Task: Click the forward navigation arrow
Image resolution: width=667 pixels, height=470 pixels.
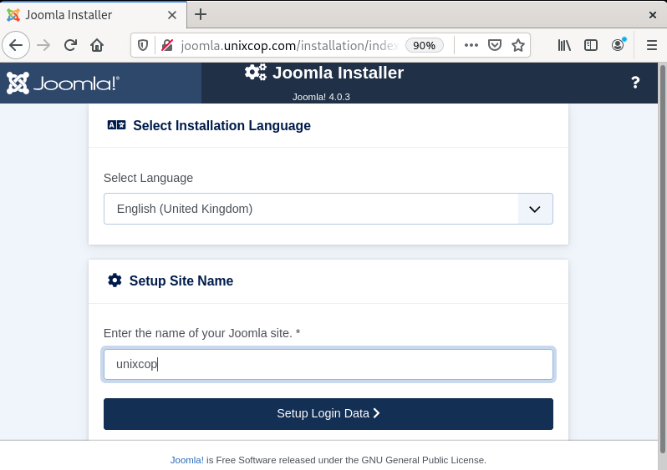Action: (x=43, y=45)
